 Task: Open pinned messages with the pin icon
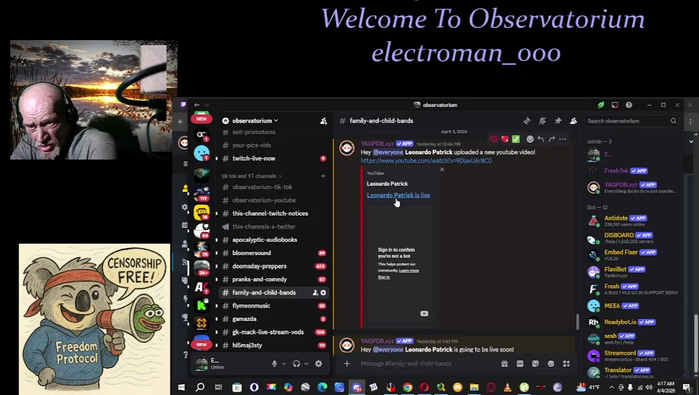click(x=558, y=121)
